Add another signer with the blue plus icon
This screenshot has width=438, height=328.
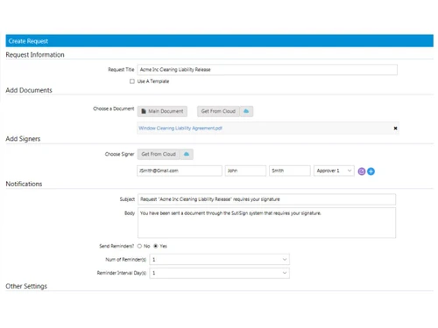coord(371,171)
